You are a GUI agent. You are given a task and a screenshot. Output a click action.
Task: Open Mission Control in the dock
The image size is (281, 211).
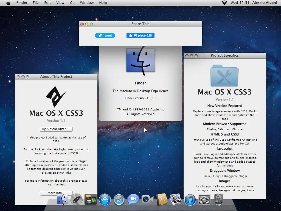(91, 199)
